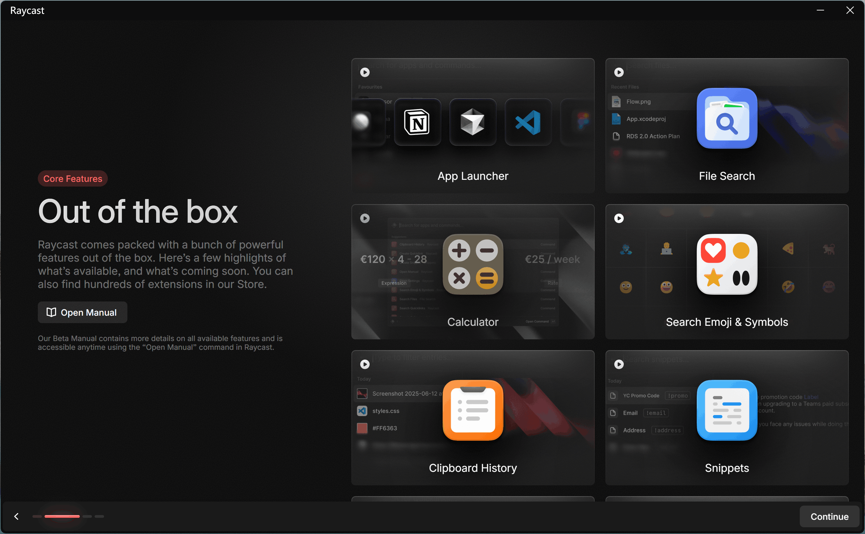Click the Flow.png file type icon
The height and width of the screenshot is (534, 865).
pos(616,102)
